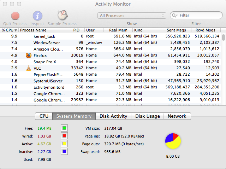Select the Disk Usage tab
Image resolution: width=226 pixels, height=169 pixels.
(x=148, y=116)
